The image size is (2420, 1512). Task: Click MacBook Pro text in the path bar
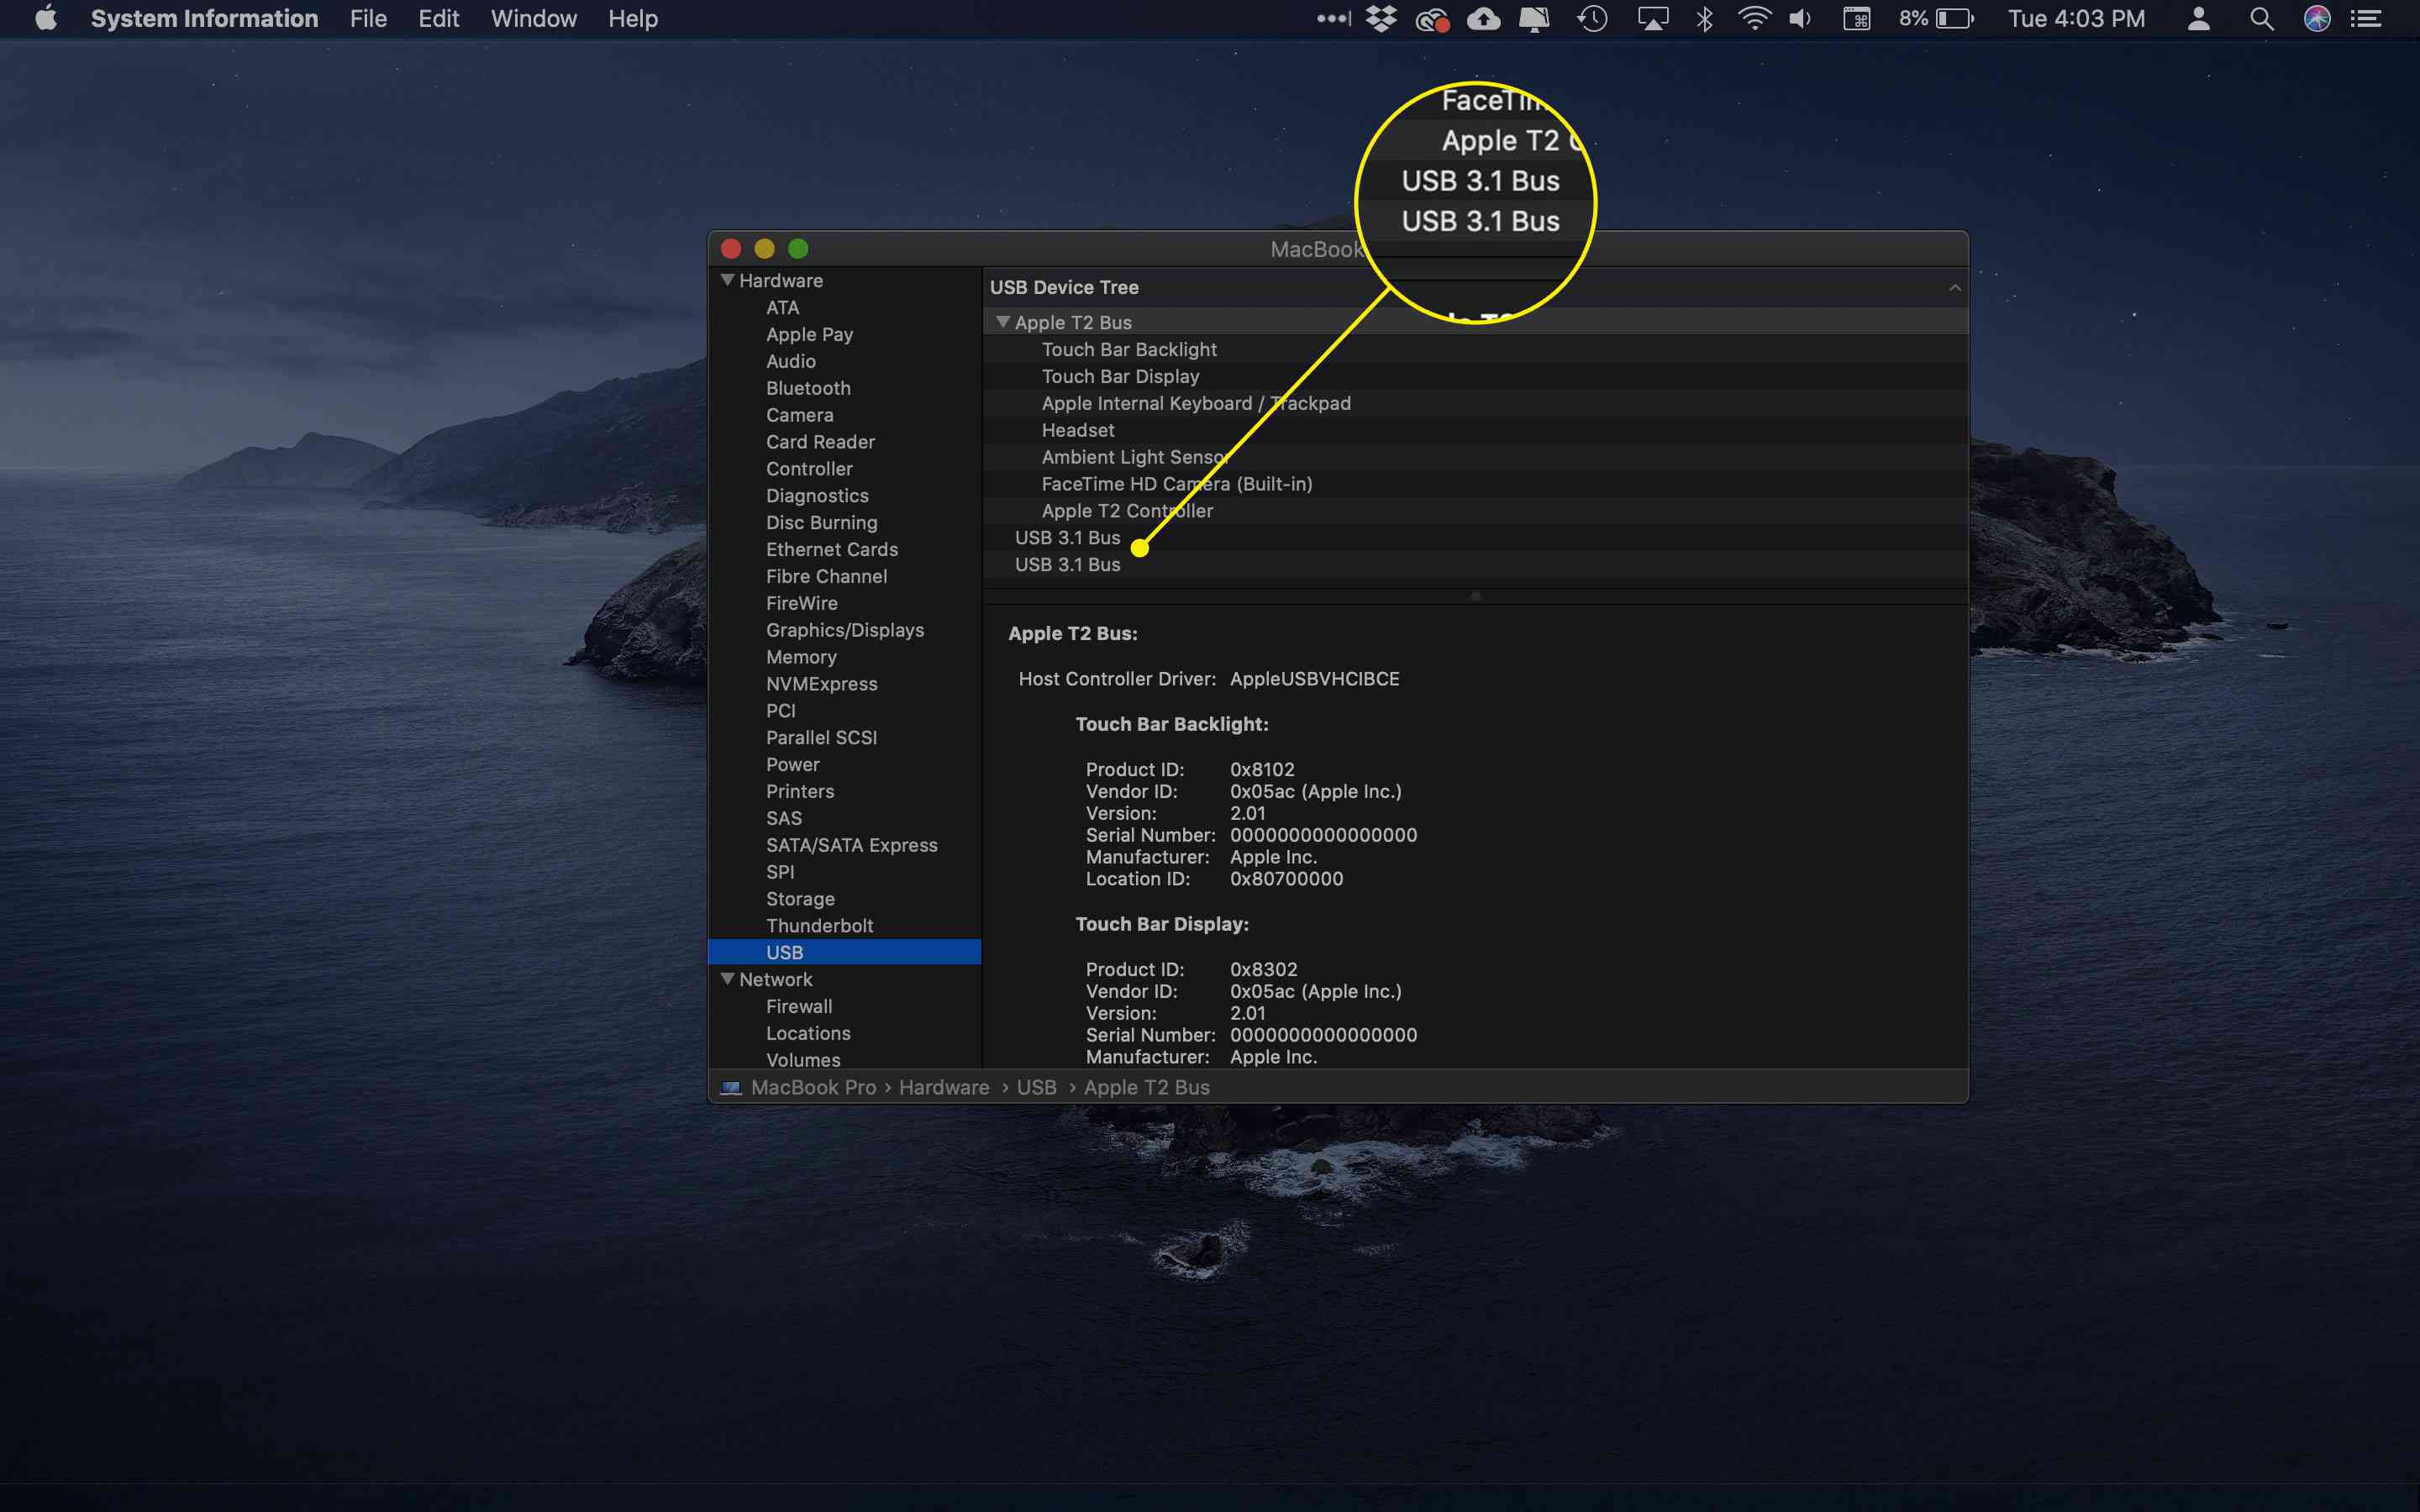[x=813, y=1087]
